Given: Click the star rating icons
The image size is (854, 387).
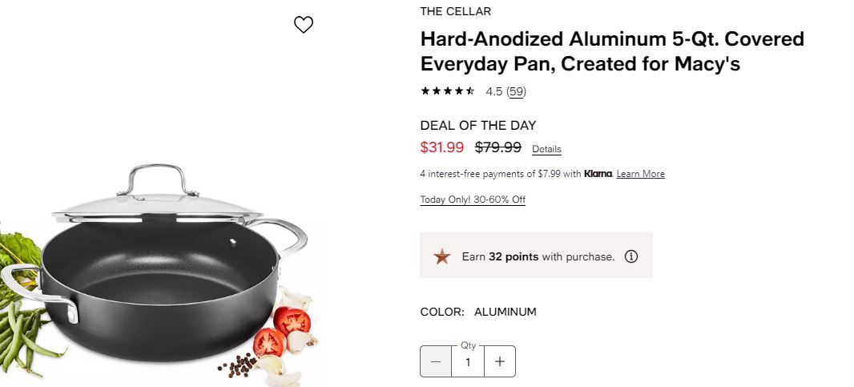Looking at the screenshot, I should pyautogui.click(x=448, y=91).
